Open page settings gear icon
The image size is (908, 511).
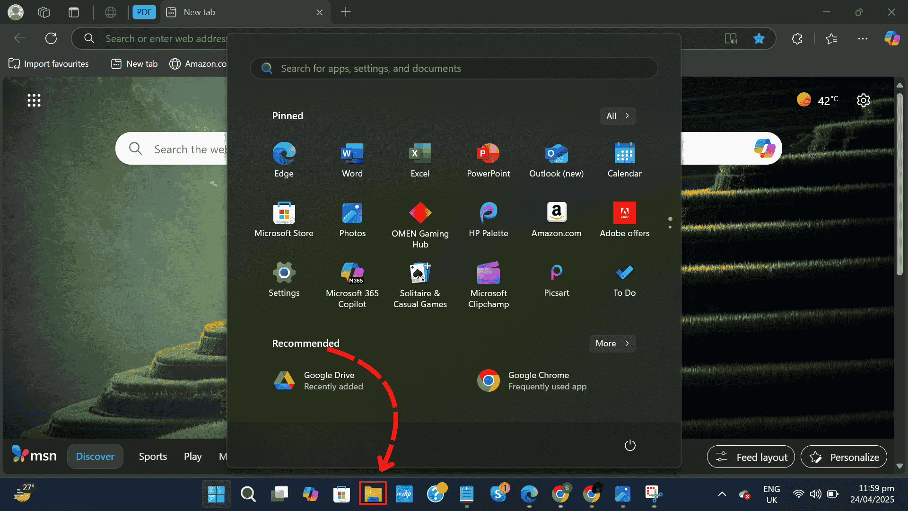(864, 100)
